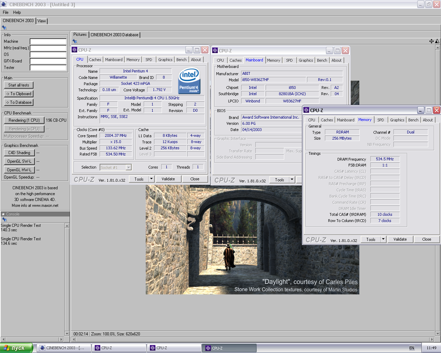Activate the third CPU-Z taskbar item
This screenshot has width=441, height=353.
tap(229, 348)
